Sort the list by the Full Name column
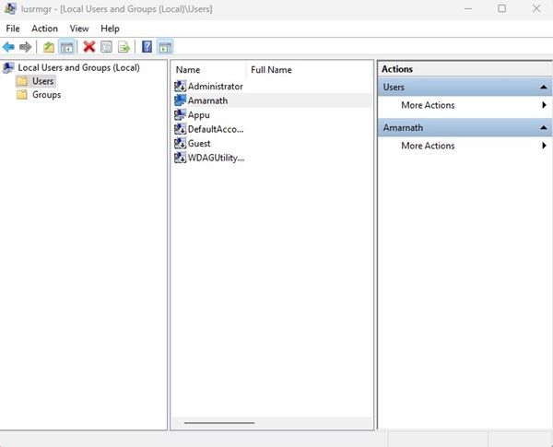Image resolution: width=553 pixels, height=447 pixels. point(271,70)
